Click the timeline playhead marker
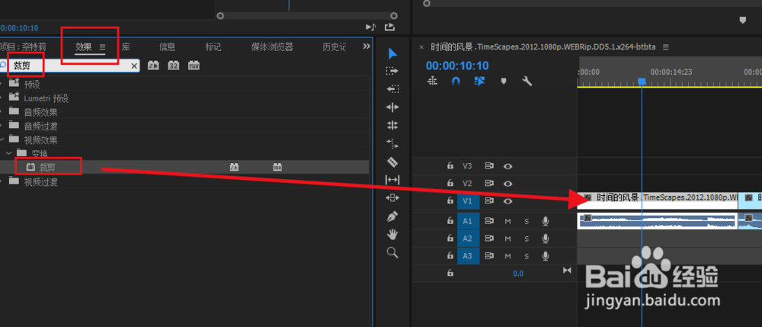Viewport: 762px width, 327px height. pyautogui.click(x=642, y=81)
